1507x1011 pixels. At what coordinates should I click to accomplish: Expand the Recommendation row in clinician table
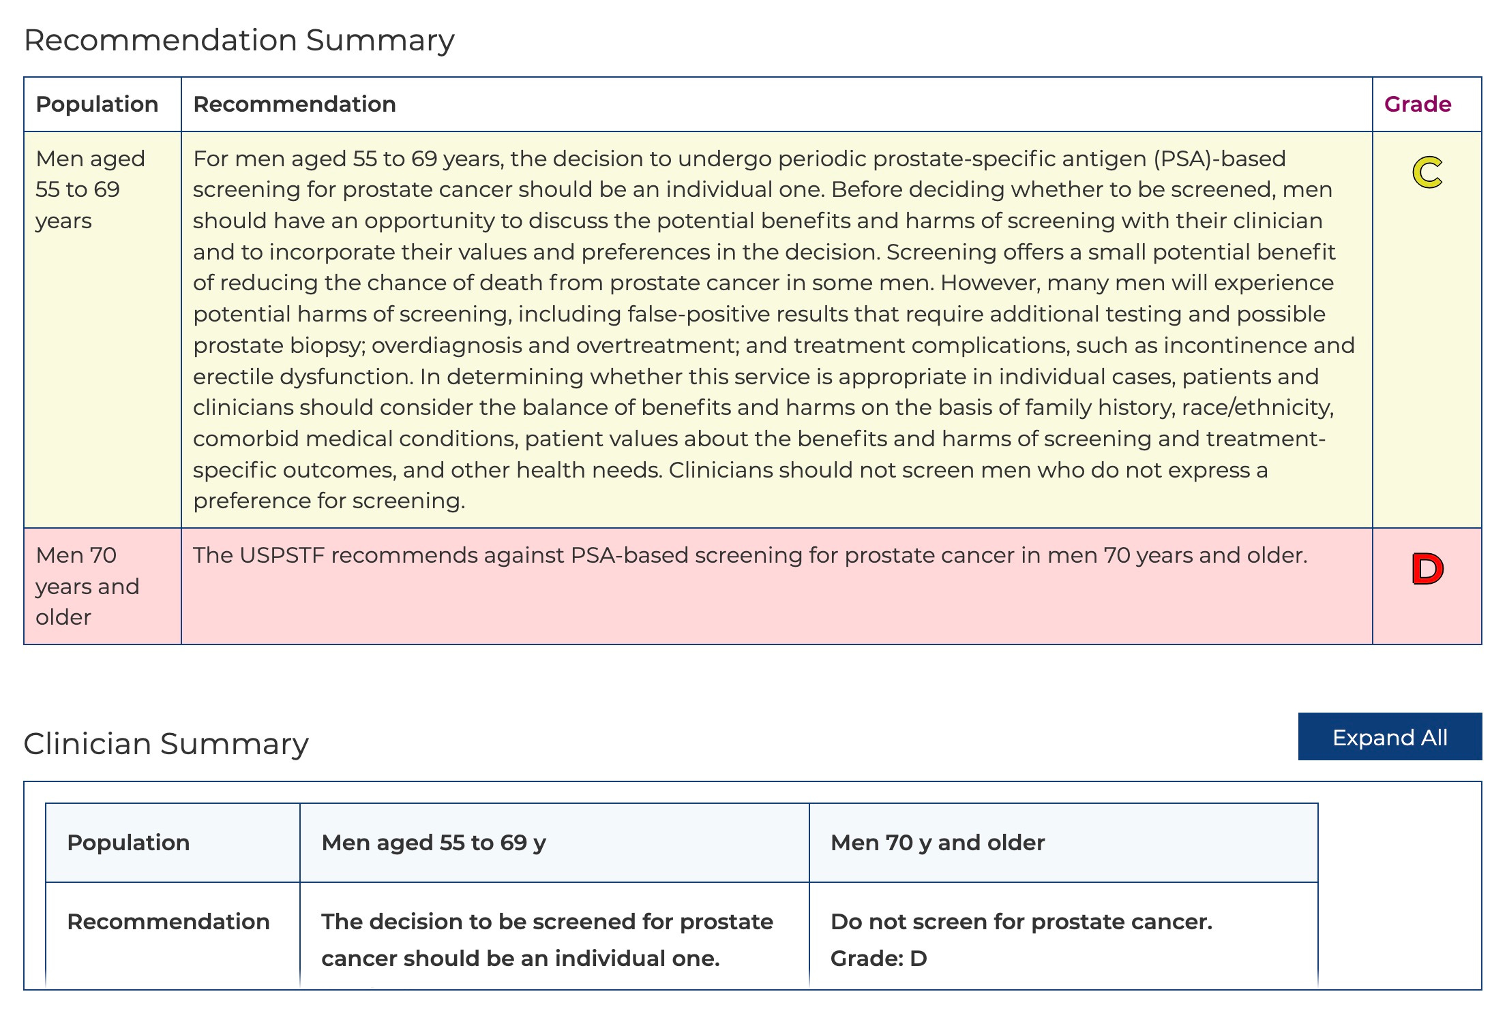[x=168, y=922]
